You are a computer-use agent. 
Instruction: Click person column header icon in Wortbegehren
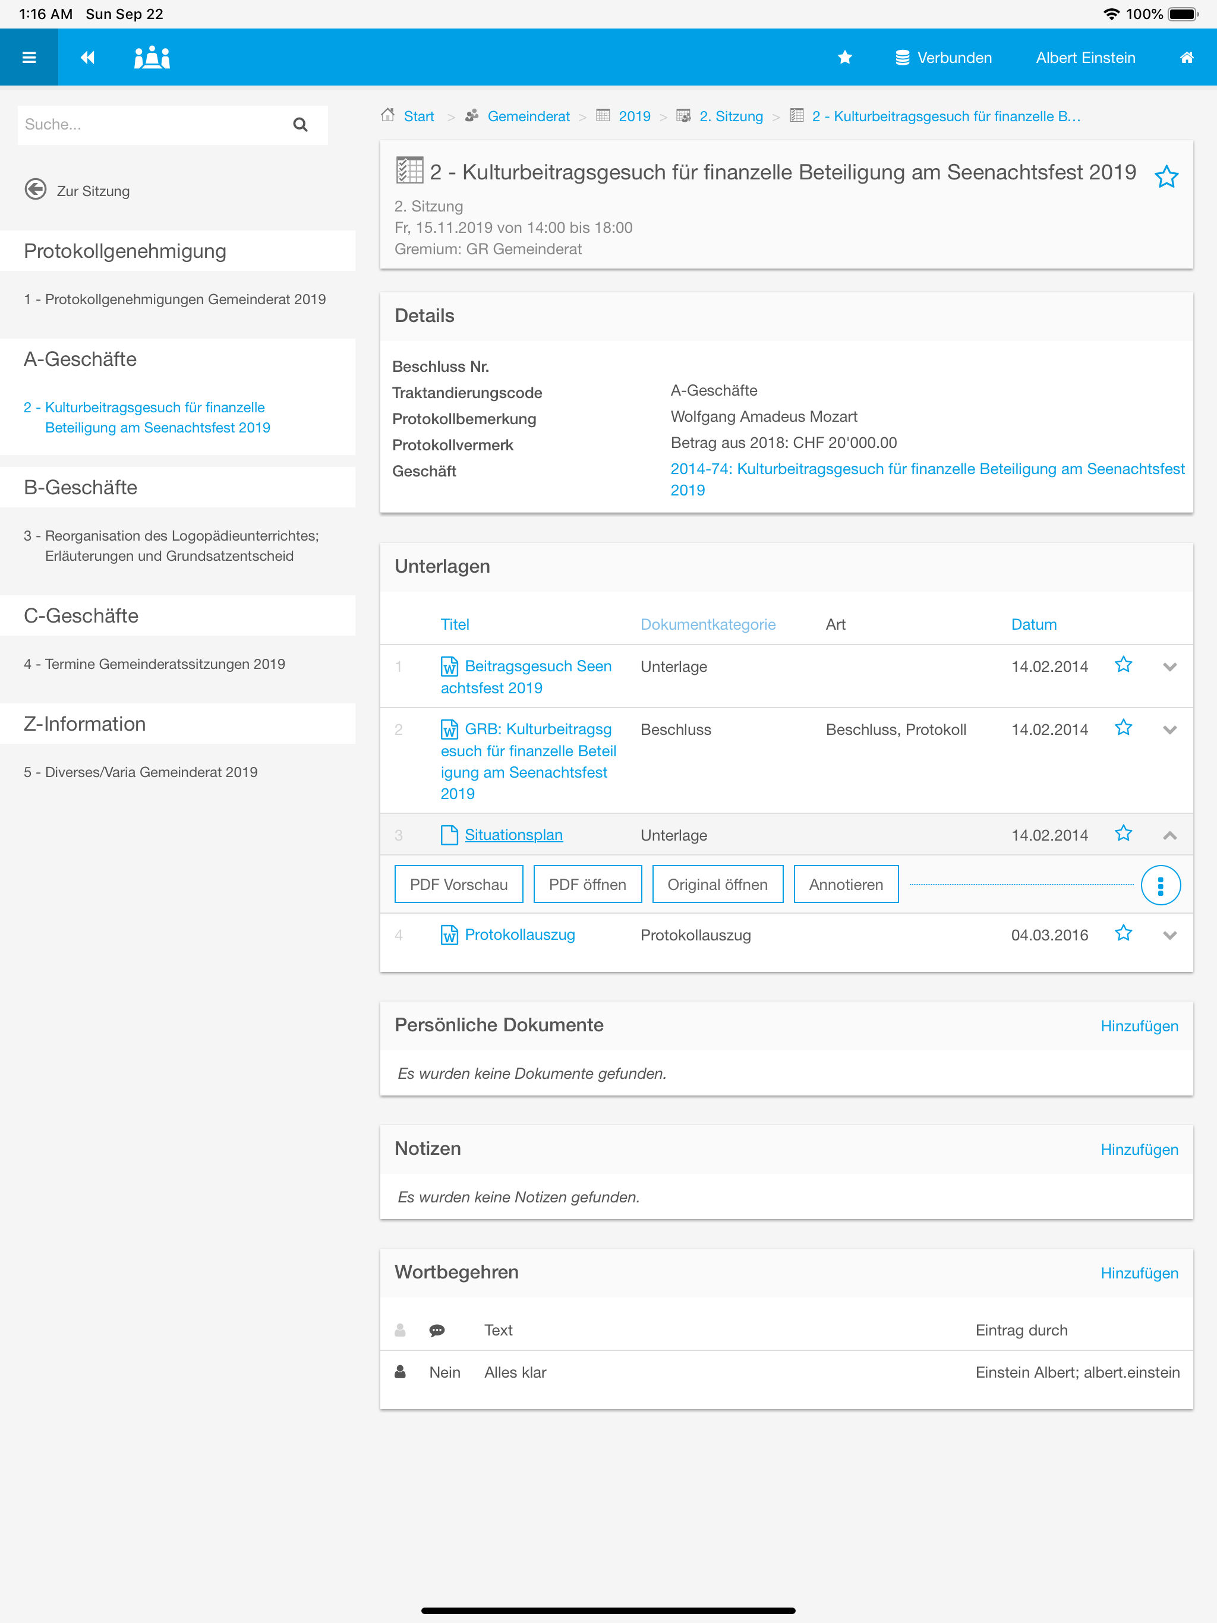400,1330
